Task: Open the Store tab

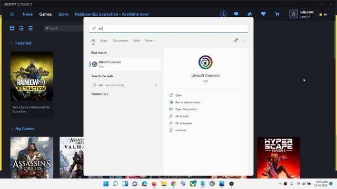Action: click(x=63, y=14)
